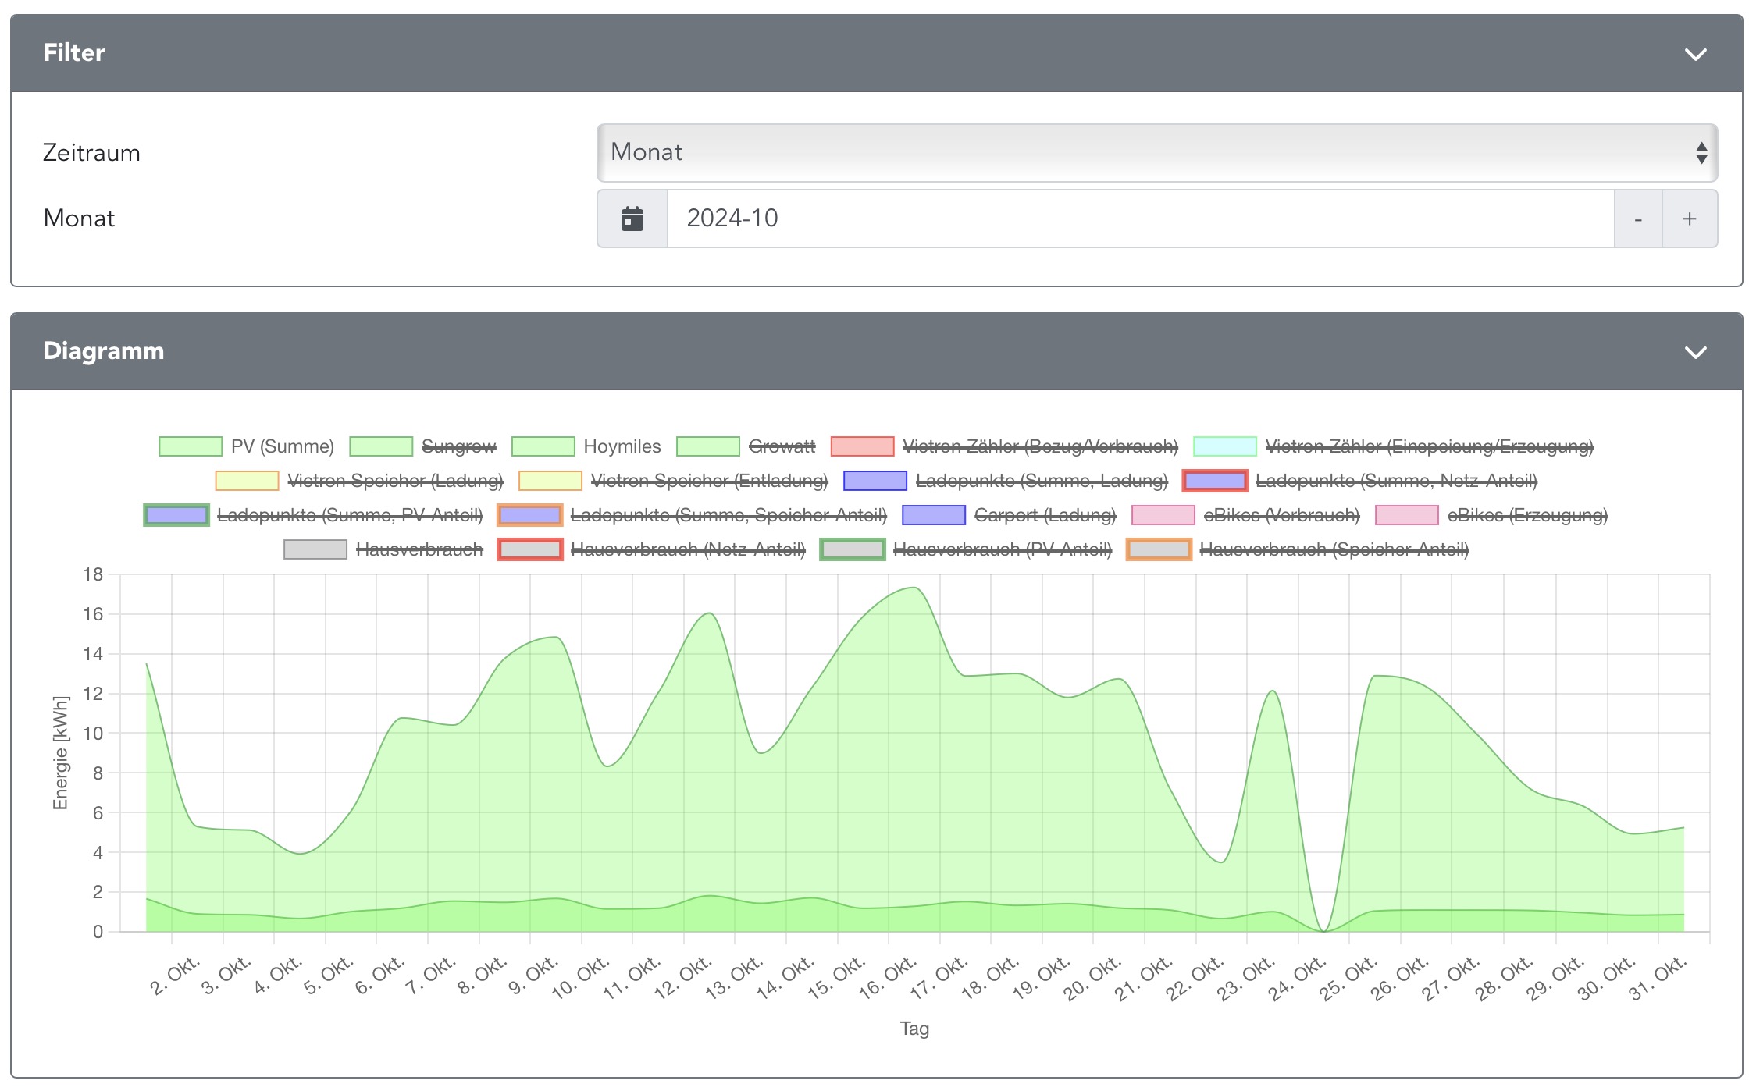
Task: Collapse the Diagramm panel with its chevron
Action: (1695, 352)
